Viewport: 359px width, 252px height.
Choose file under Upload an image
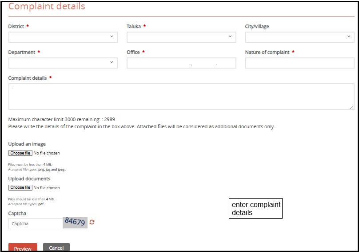(20, 153)
